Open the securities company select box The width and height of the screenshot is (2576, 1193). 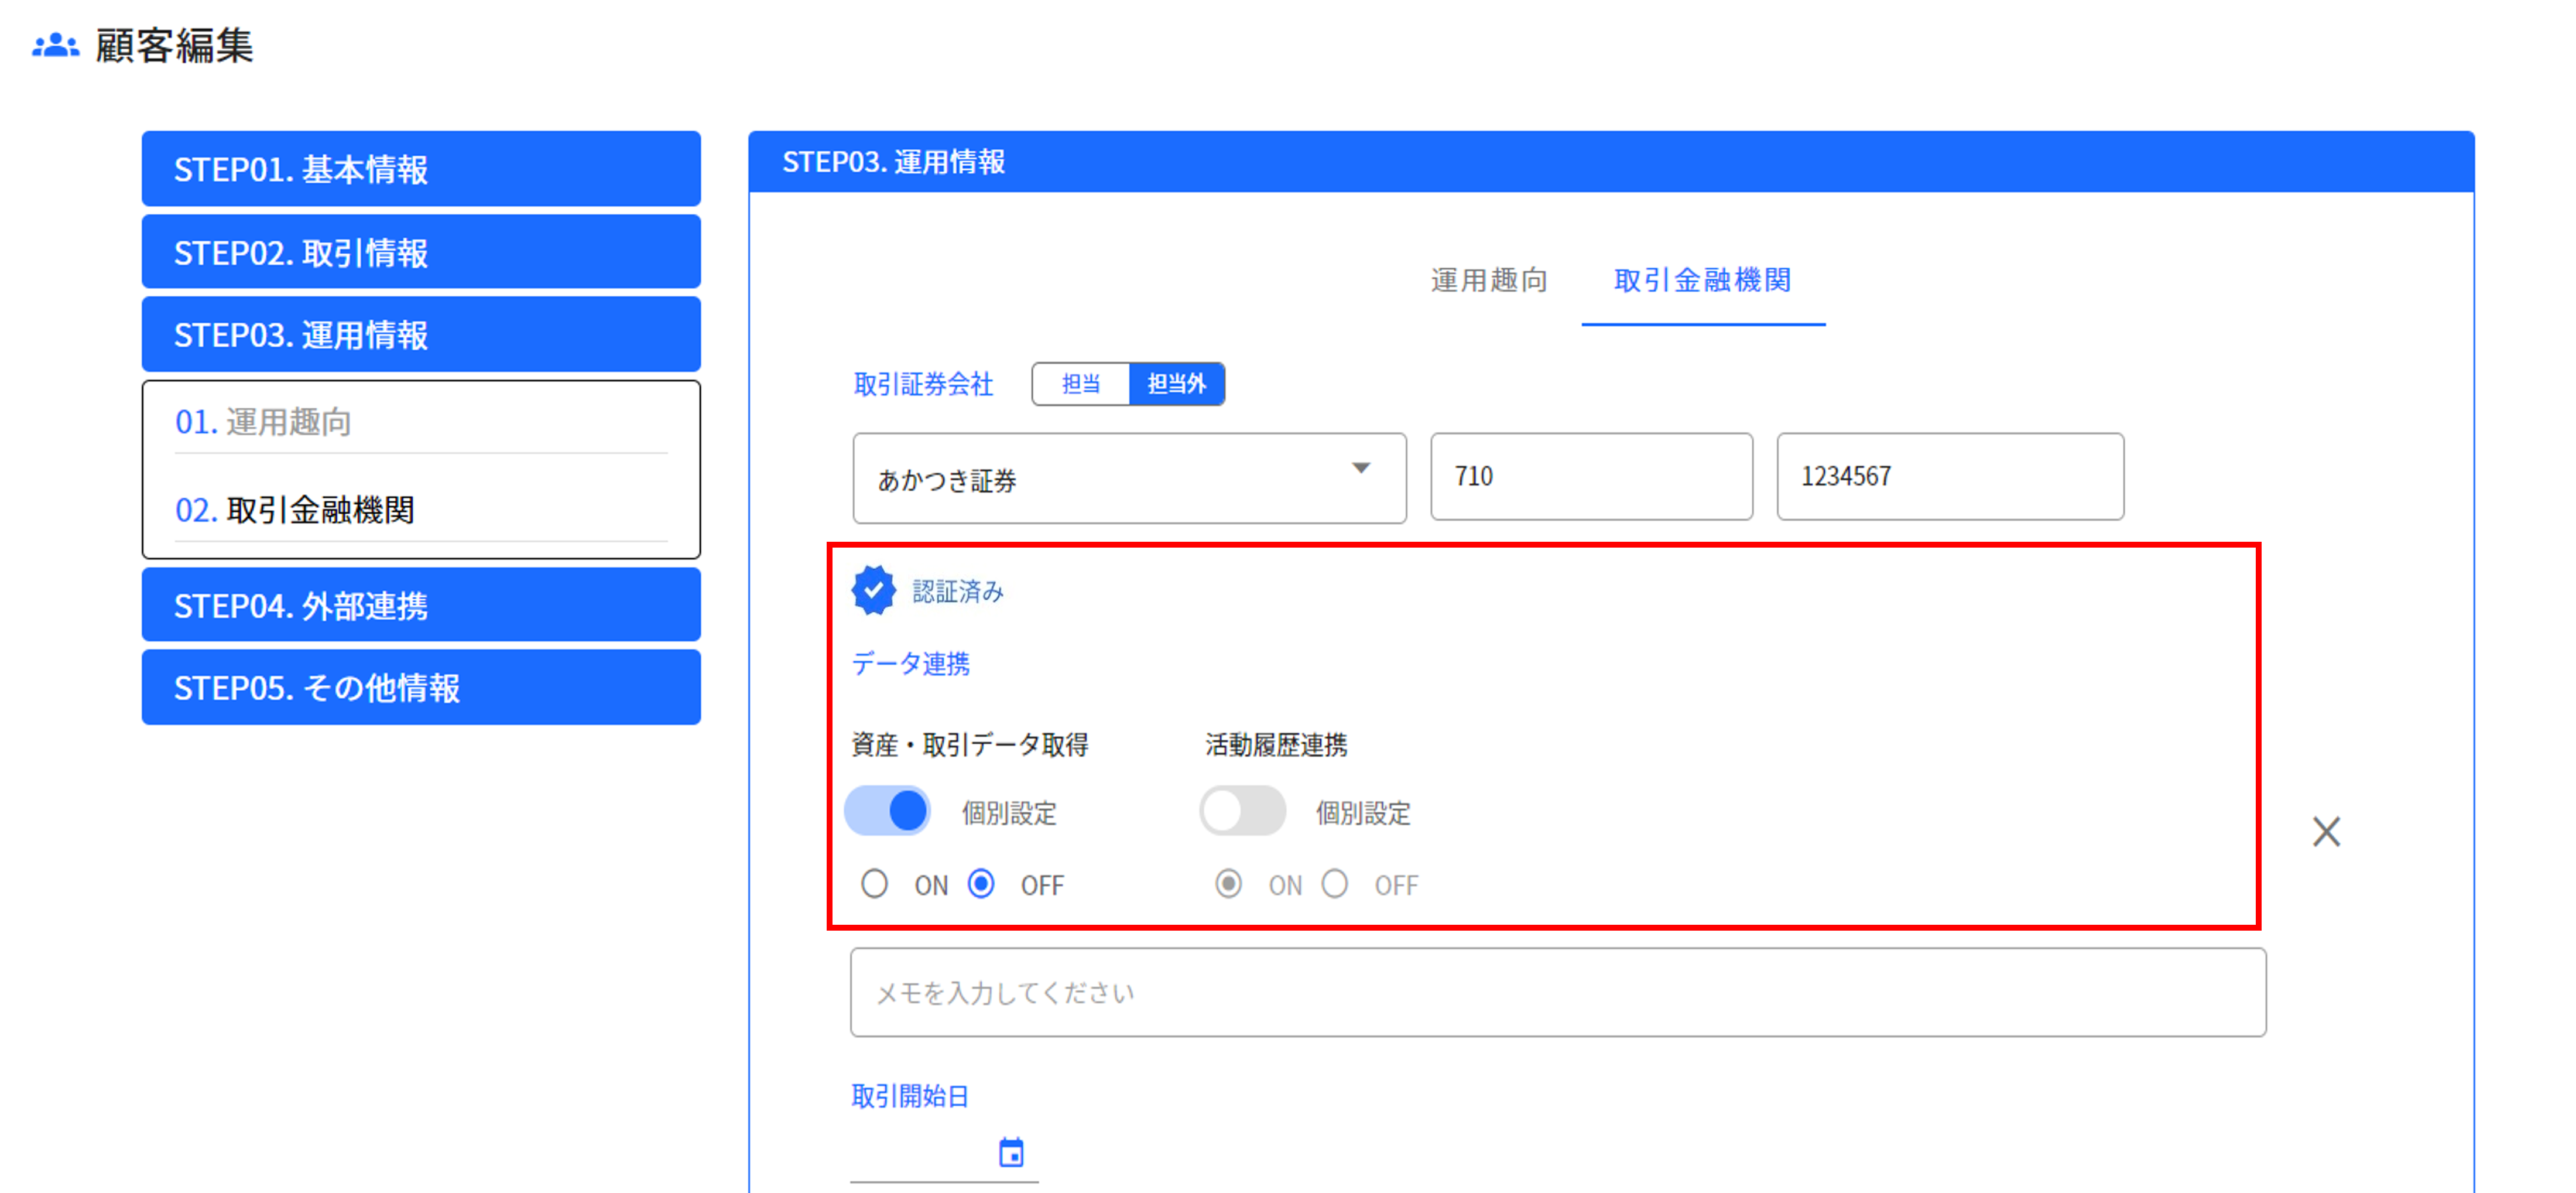click(1100, 478)
